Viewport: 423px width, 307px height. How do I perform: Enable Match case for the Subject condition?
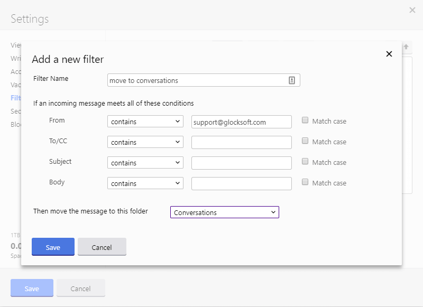[305, 162]
